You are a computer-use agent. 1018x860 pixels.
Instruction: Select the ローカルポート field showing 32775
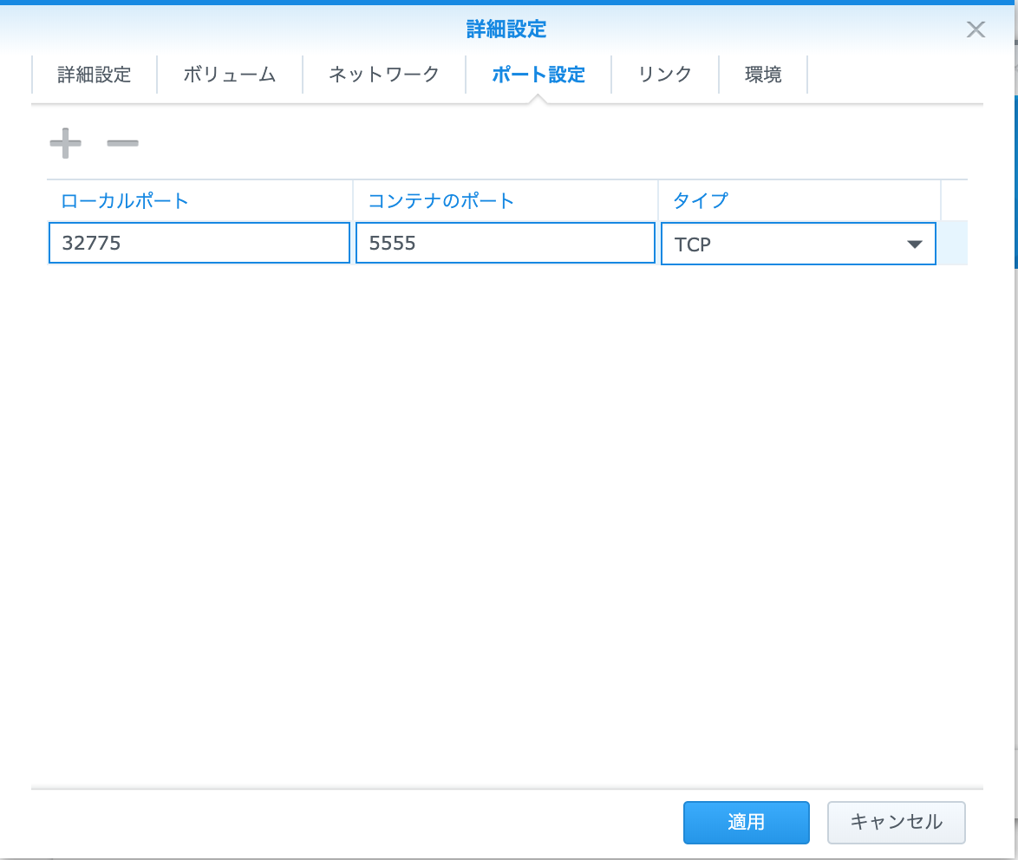coord(199,243)
